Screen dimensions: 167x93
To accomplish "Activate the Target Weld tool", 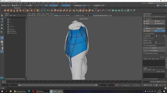I will pos(159,28).
